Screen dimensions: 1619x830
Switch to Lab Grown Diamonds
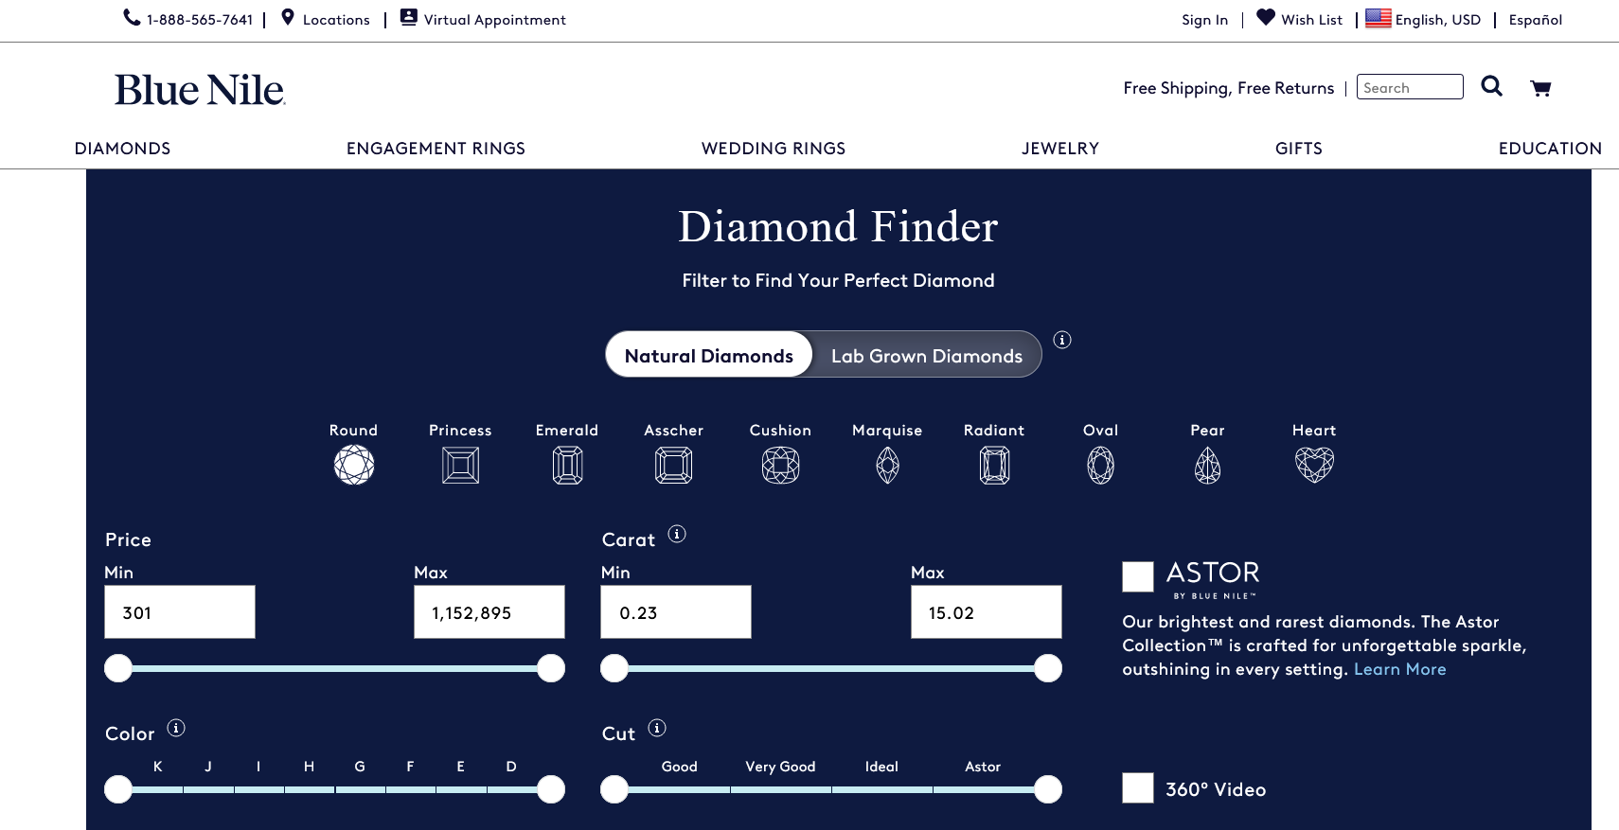tap(926, 356)
